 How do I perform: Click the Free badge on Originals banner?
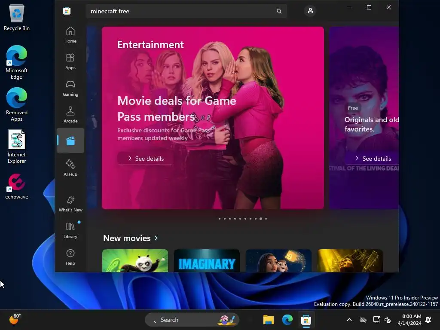(353, 108)
